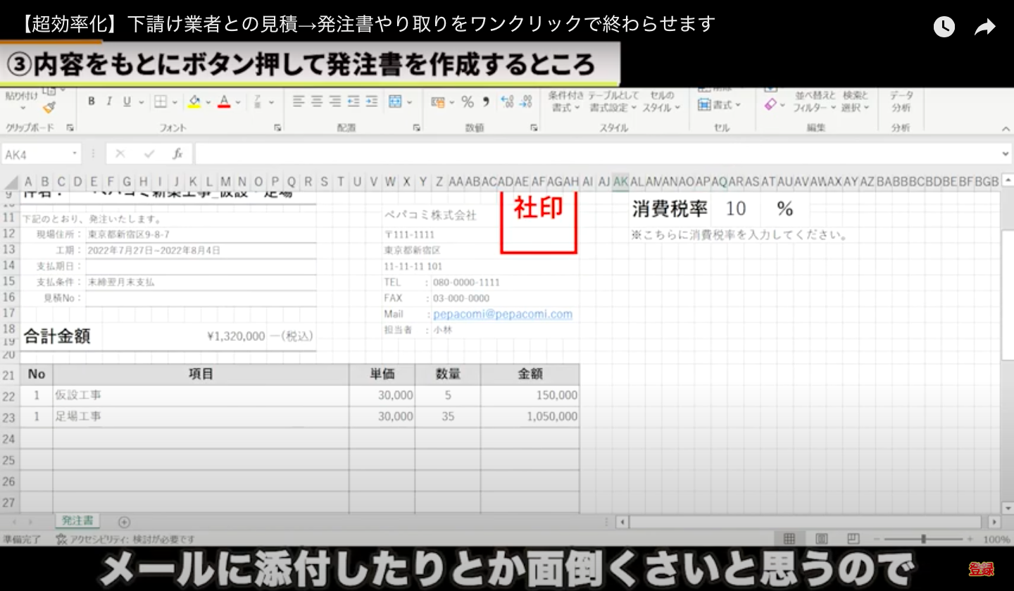Switch to page layout view
The image size is (1014, 591).
(821, 539)
